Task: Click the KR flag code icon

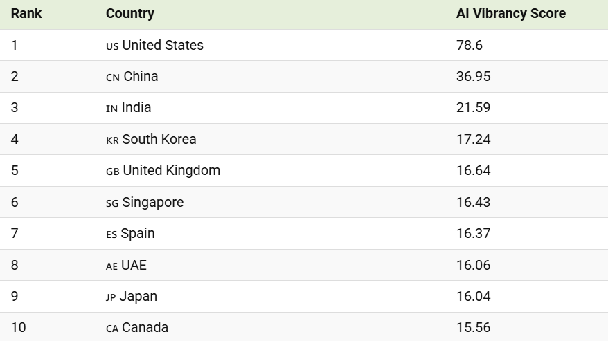Action: tap(112, 140)
